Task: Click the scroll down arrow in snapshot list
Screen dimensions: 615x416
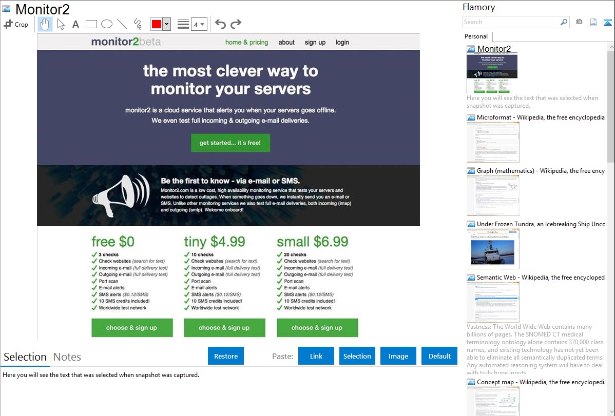Action: pyautogui.click(x=611, y=412)
